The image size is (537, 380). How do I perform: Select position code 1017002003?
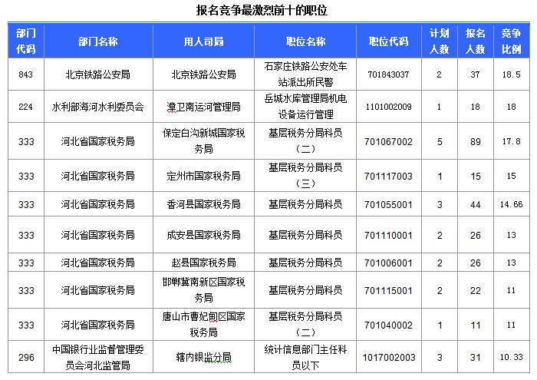(389, 358)
